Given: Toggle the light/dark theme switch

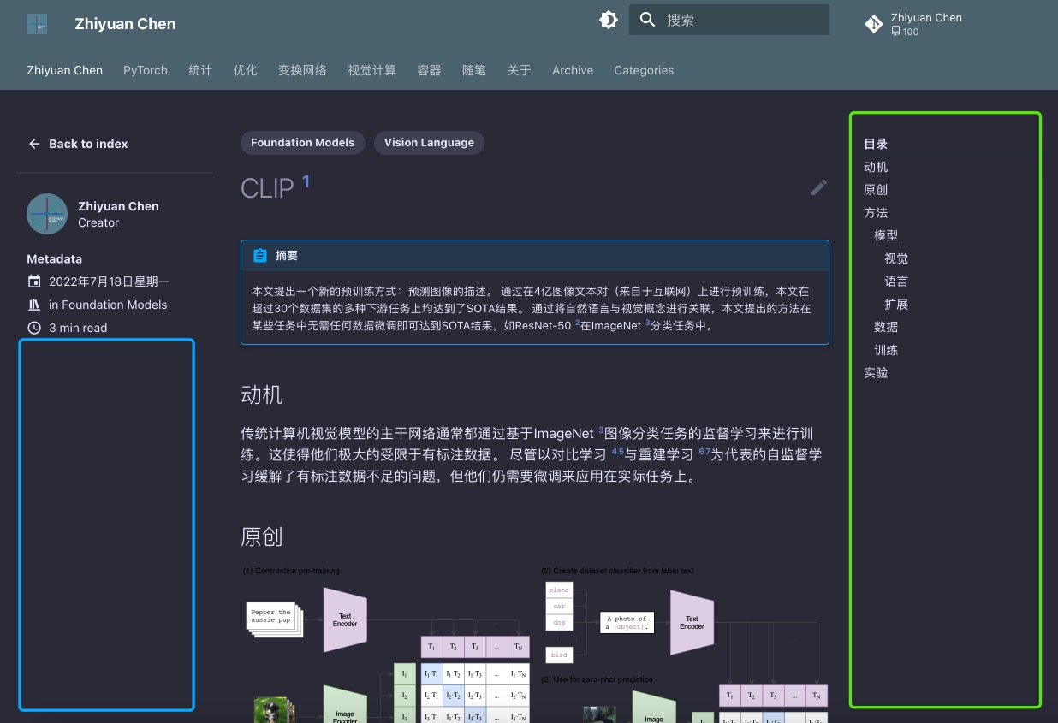Looking at the screenshot, I should (609, 20).
